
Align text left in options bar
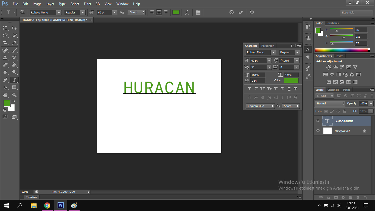point(152,12)
